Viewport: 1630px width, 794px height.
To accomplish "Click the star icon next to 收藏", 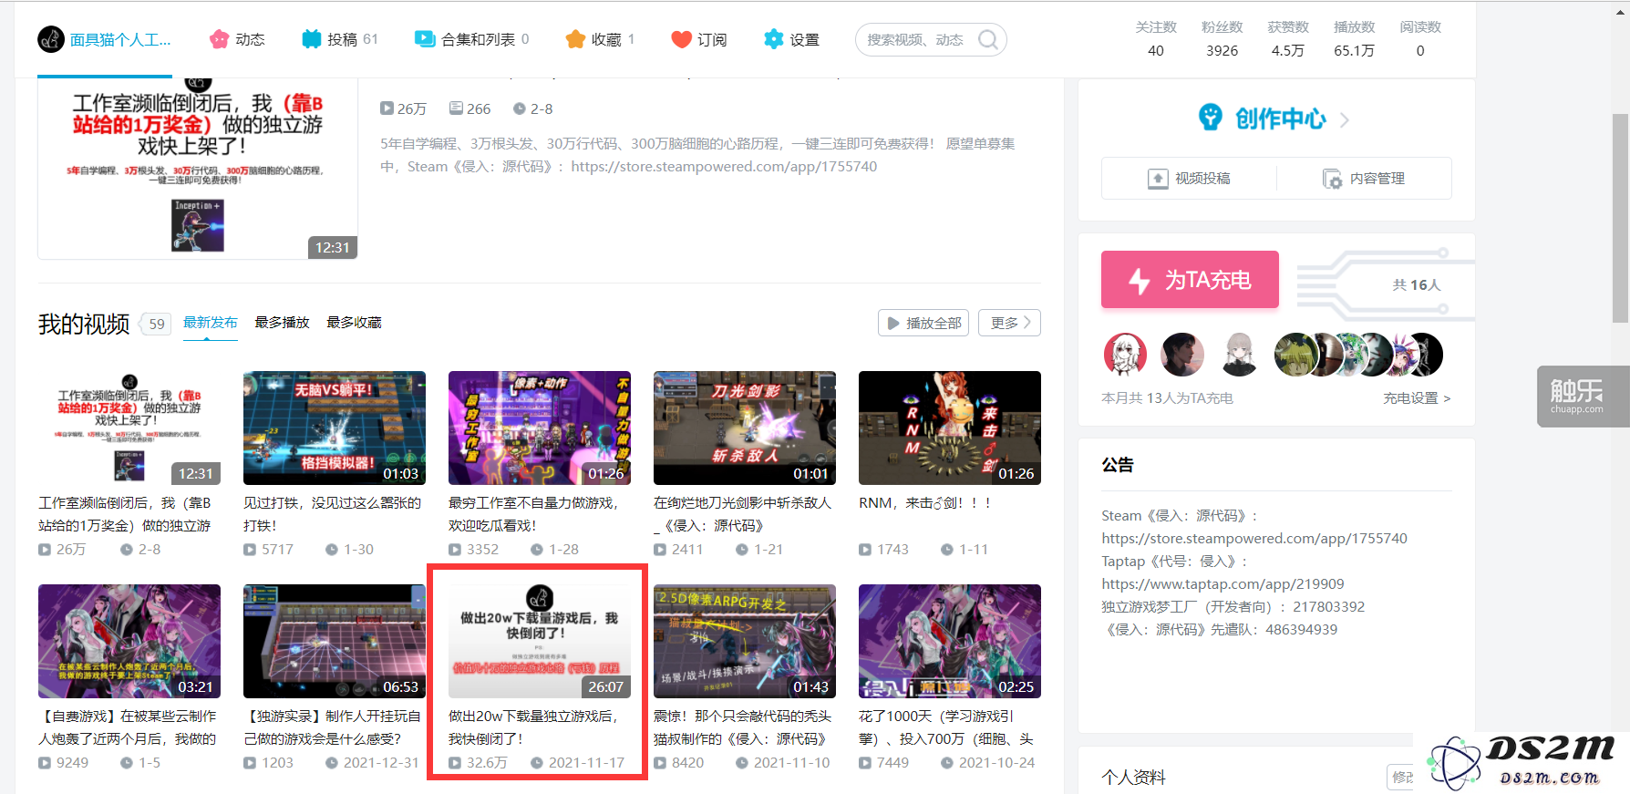I will 575,39.
